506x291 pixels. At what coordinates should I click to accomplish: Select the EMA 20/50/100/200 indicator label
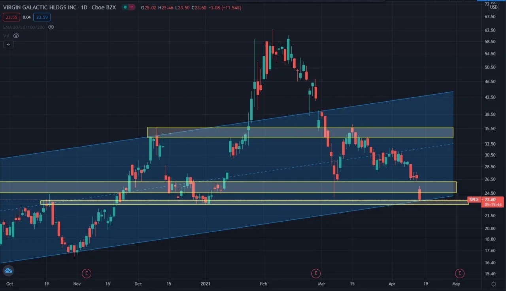24,27
